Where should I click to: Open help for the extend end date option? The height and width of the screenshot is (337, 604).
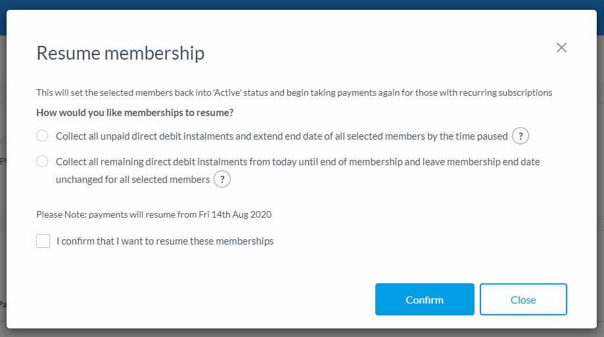point(521,136)
